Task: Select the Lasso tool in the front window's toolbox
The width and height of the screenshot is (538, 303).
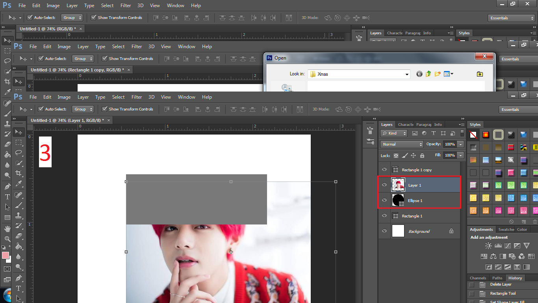Action: pos(18,152)
